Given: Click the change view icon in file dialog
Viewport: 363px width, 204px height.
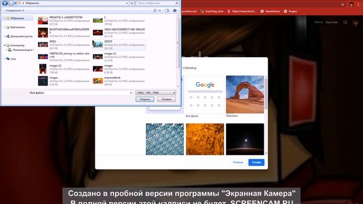Looking at the screenshot, I should coord(155,11).
